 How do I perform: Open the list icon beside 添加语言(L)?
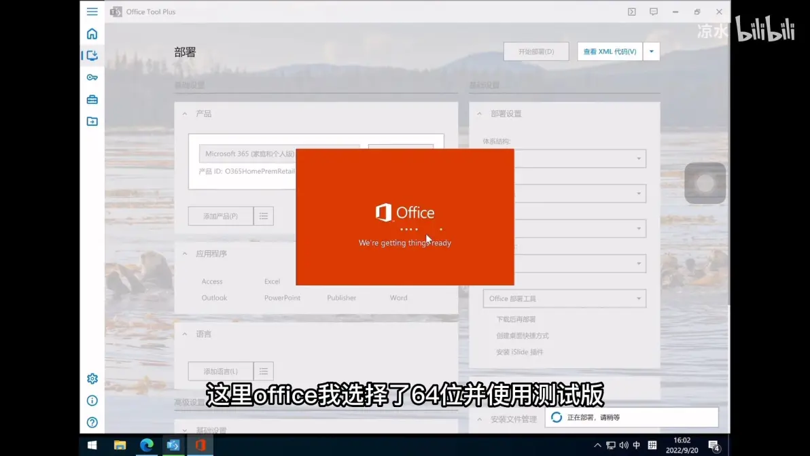pos(264,371)
